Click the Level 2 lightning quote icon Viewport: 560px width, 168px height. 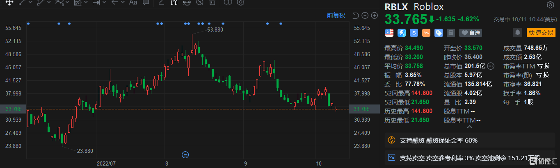(402, 32)
